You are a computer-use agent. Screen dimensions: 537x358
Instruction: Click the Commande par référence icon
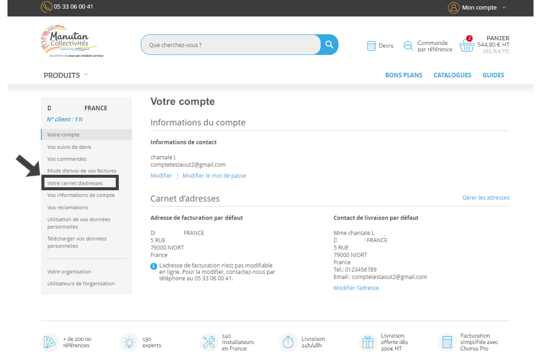click(x=408, y=46)
